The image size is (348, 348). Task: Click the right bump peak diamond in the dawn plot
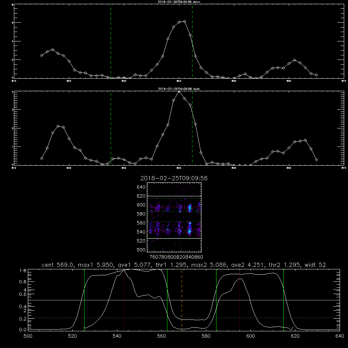(294, 60)
